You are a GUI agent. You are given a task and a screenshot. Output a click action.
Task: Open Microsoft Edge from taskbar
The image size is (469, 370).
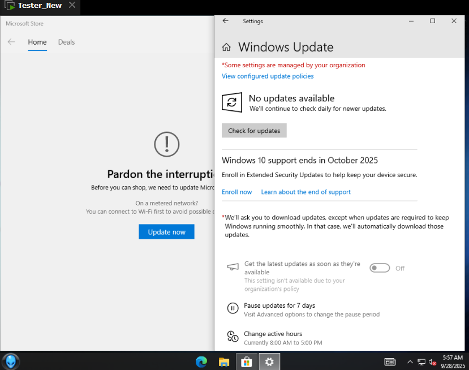pyautogui.click(x=201, y=362)
